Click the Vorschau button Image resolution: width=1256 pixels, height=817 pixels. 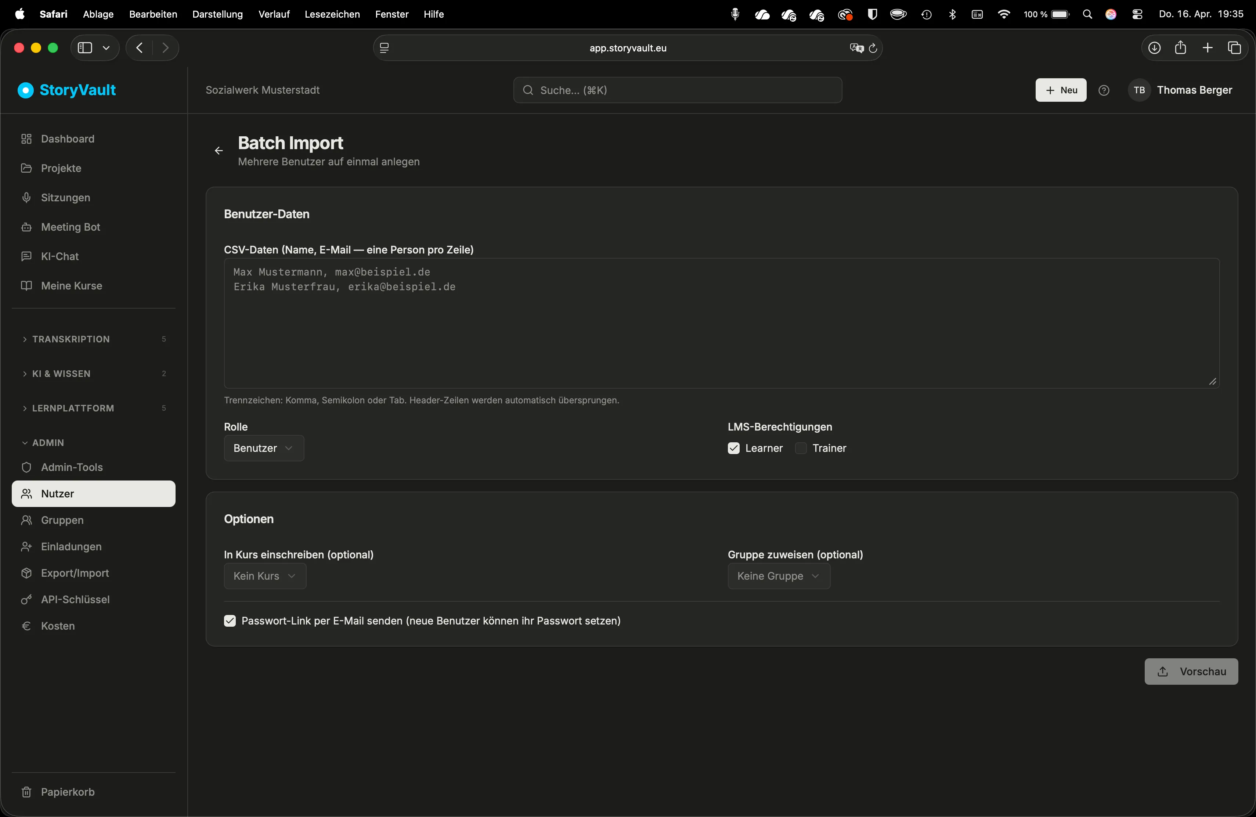(1191, 671)
